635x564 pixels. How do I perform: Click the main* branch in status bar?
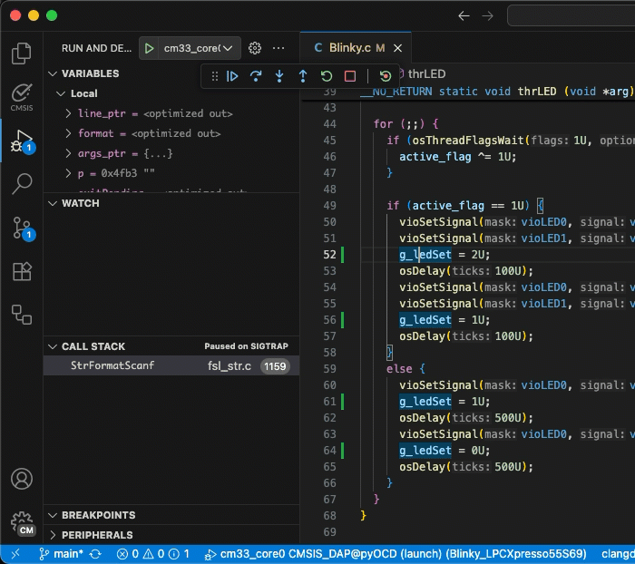tap(61, 553)
